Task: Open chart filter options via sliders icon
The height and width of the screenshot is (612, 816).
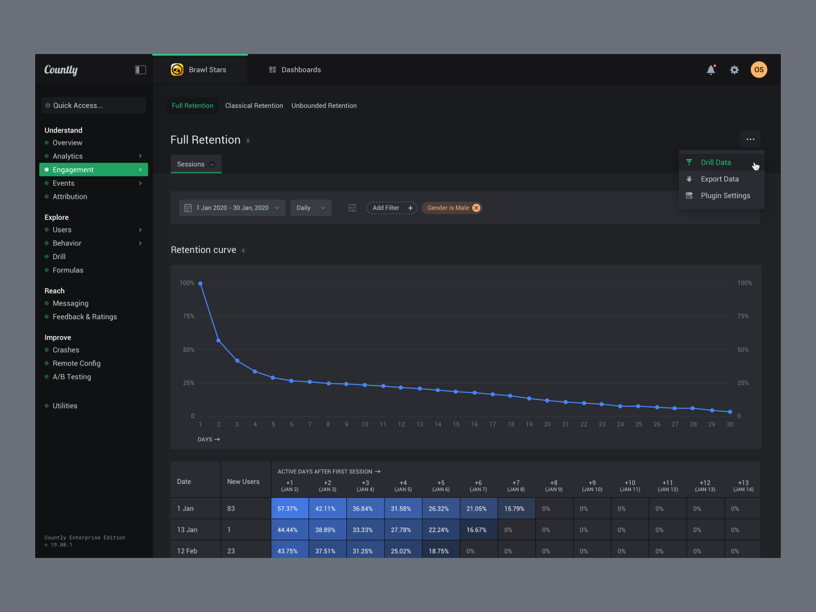Action: tap(352, 208)
